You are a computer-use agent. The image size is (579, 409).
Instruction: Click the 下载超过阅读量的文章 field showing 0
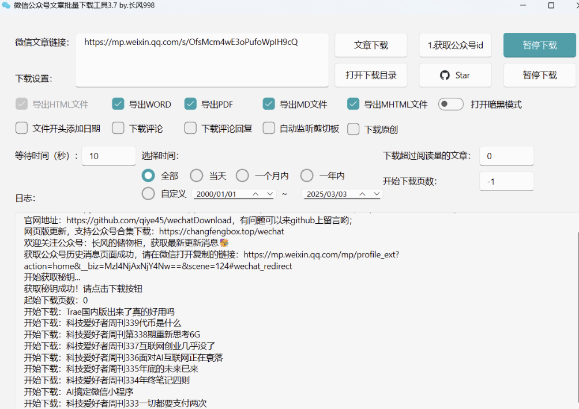[x=506, y=156]
